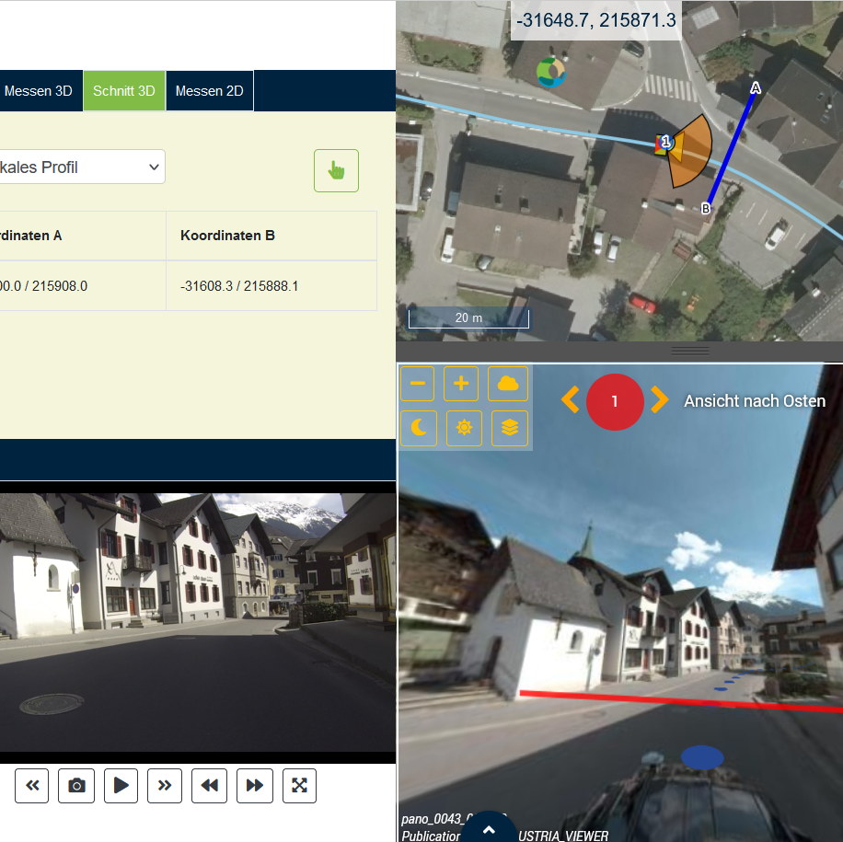Skip backward with double chevron left
The image size is (843, 842).
click(x=31, y=785)
